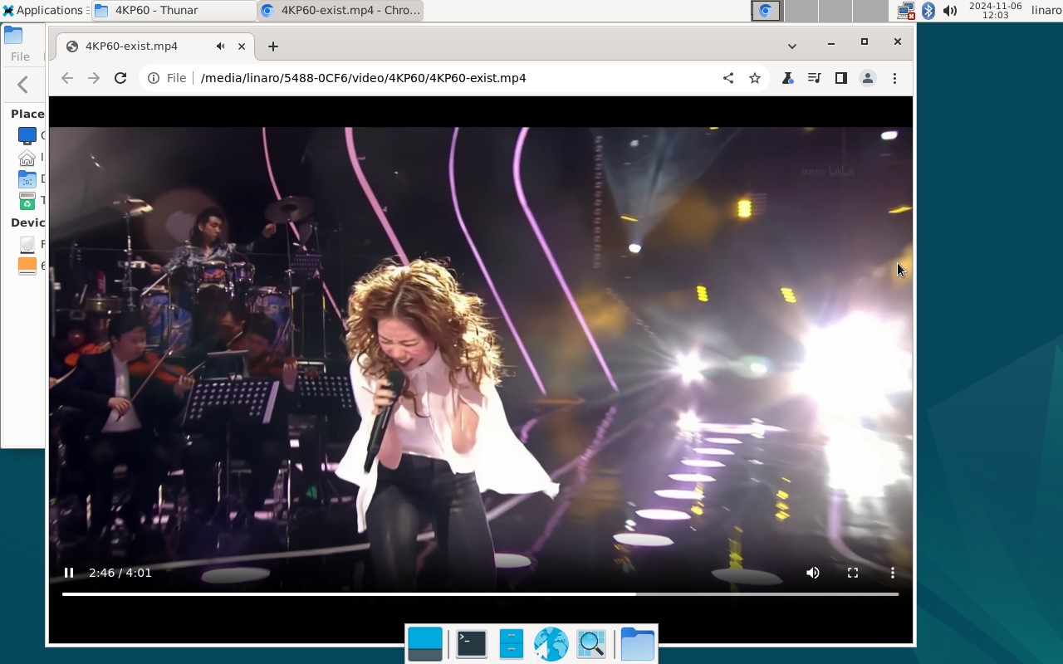Go back using Thunar's back arrow
This screenshot has width=1063, height=664.
(x=23, y=84)
